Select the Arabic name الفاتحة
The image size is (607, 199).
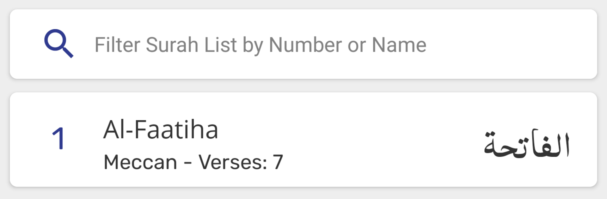tap(526, 144)
